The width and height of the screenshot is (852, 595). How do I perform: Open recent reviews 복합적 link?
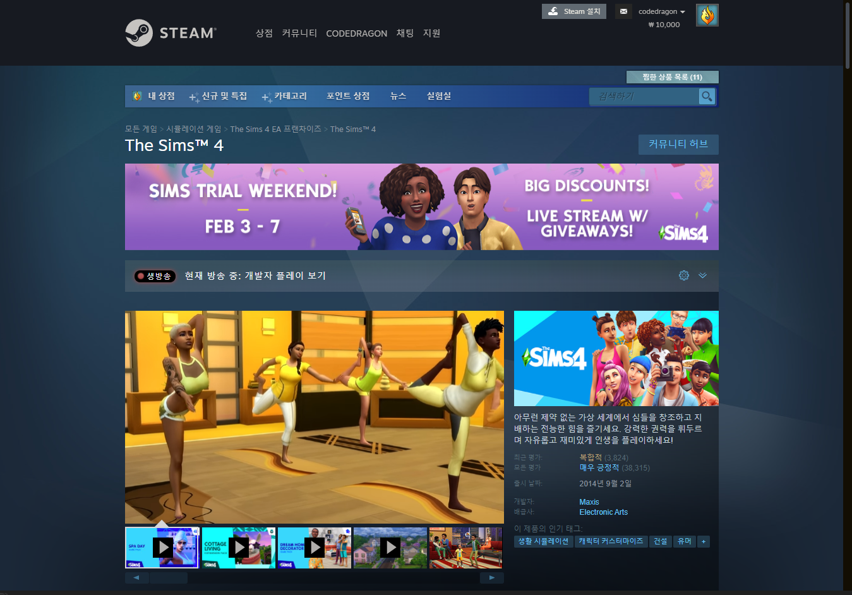pos(591,457)
